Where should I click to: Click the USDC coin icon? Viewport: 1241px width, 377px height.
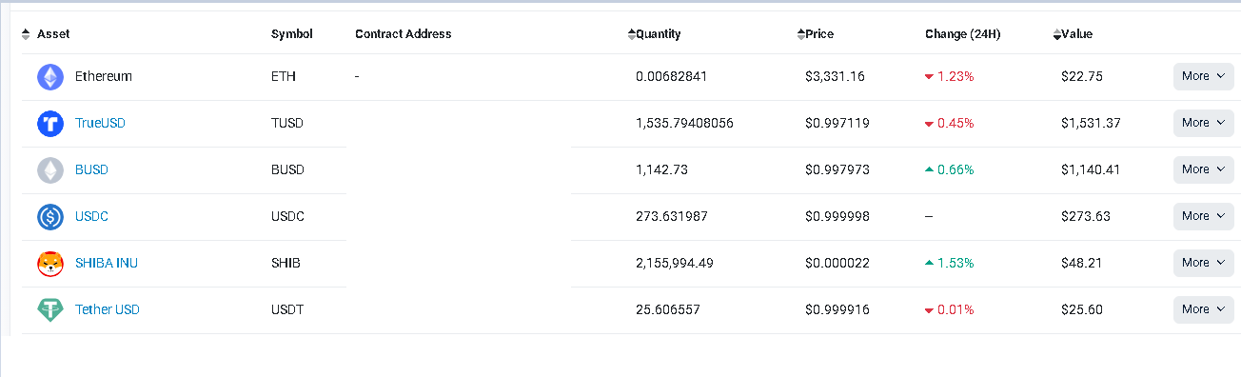click(x=50, y=217)
